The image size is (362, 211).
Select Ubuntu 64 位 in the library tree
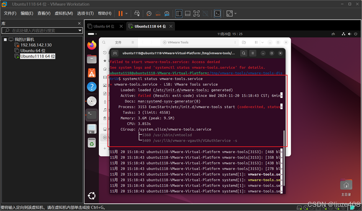pos(33,51)
